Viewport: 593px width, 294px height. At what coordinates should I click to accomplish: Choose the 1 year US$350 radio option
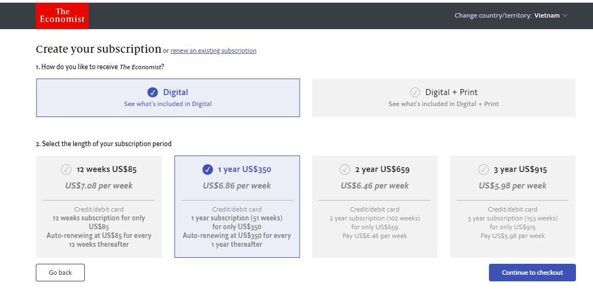(x=208, y=169)
